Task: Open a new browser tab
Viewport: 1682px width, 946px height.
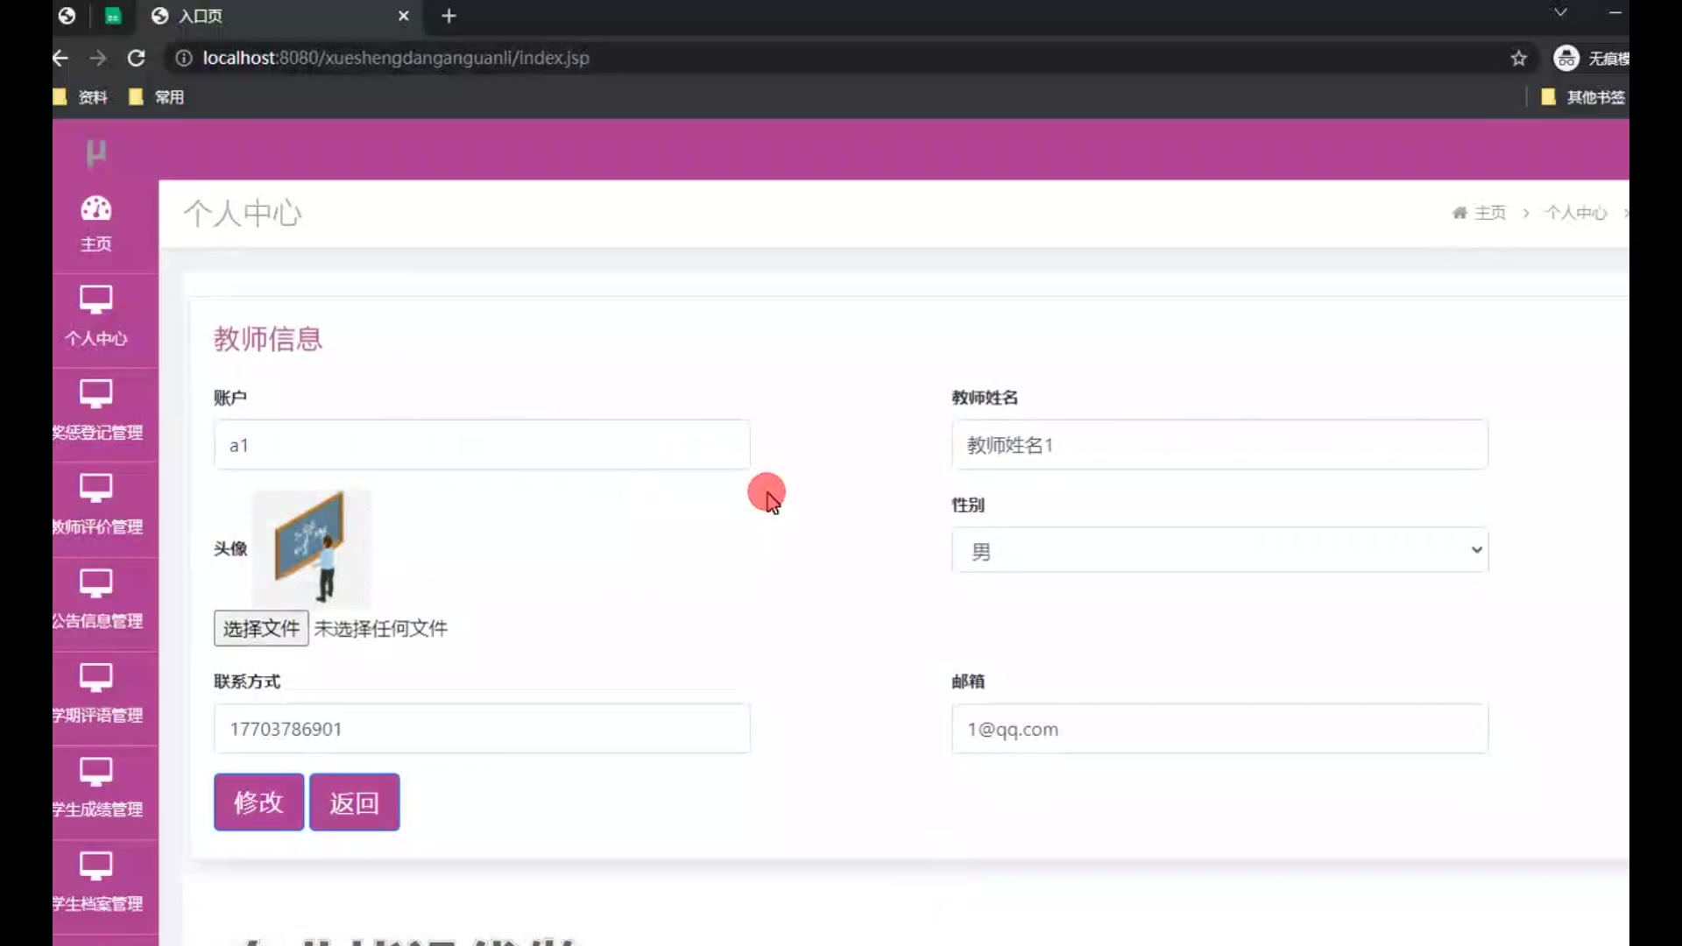Action: pos(449,16)
